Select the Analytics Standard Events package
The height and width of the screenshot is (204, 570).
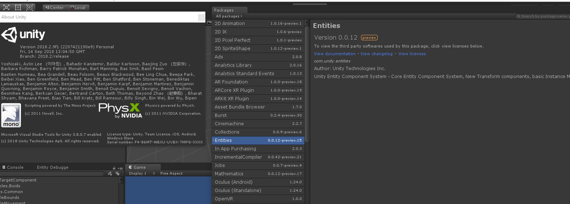pos(258,74)
